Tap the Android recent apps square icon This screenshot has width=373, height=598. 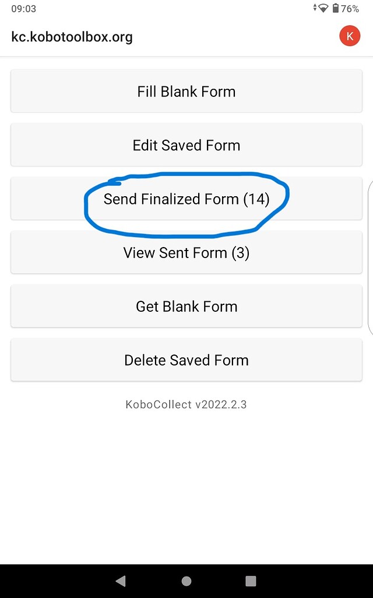tap(251, 580)
